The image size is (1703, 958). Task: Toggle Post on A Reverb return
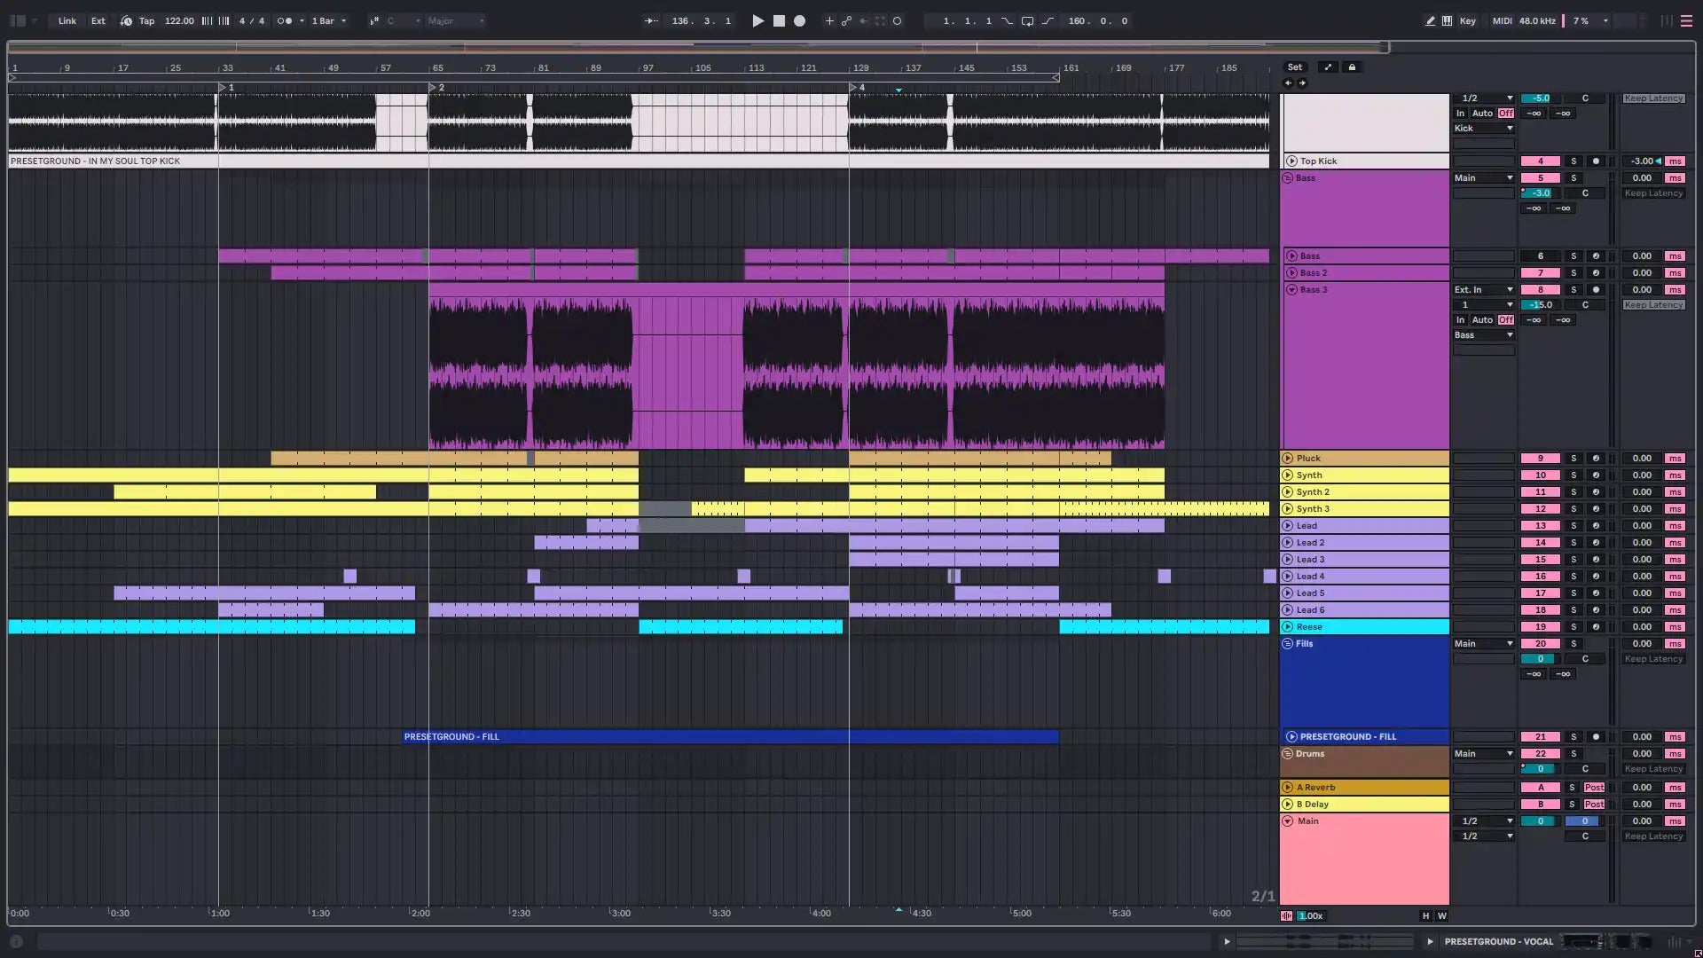coord(1594,788)
